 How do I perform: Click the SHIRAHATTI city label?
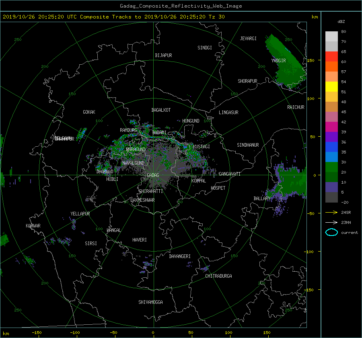(151, 191)
